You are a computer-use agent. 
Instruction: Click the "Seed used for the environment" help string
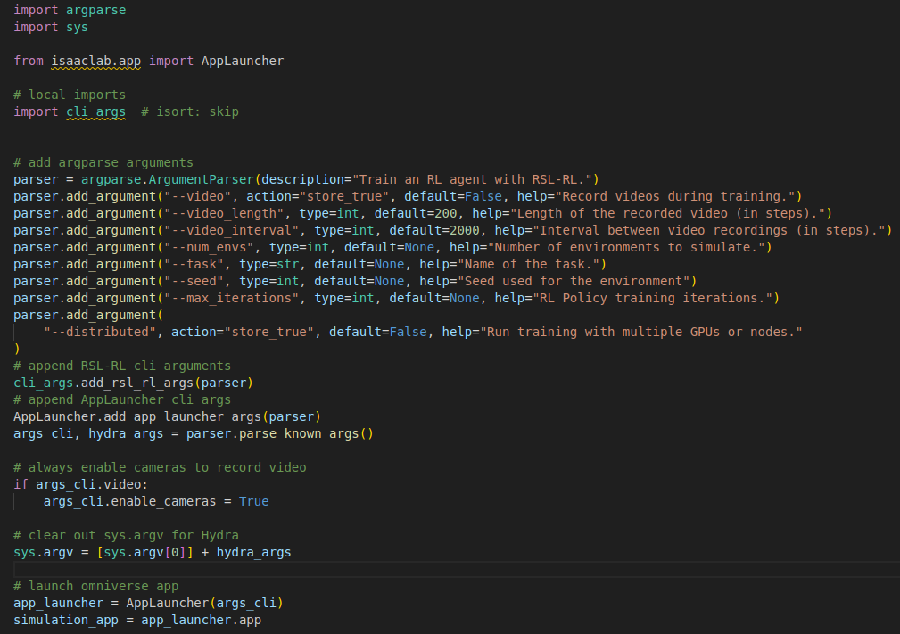tap(574, 281)
